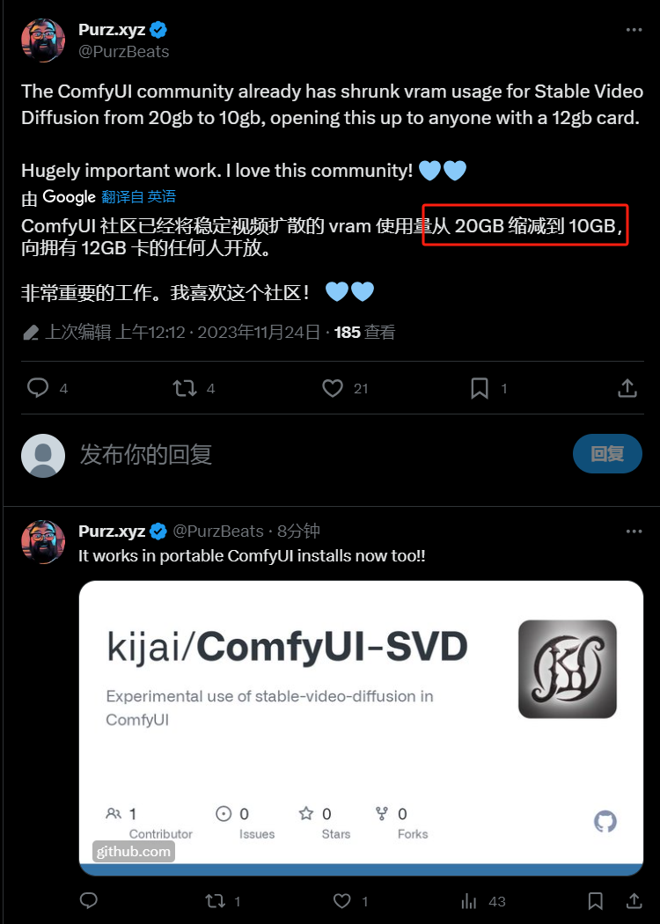Image resolution: width=660 pixels, height=924 pixels.
Task: Open the more menu on the reply tweet
Action: 634,531
